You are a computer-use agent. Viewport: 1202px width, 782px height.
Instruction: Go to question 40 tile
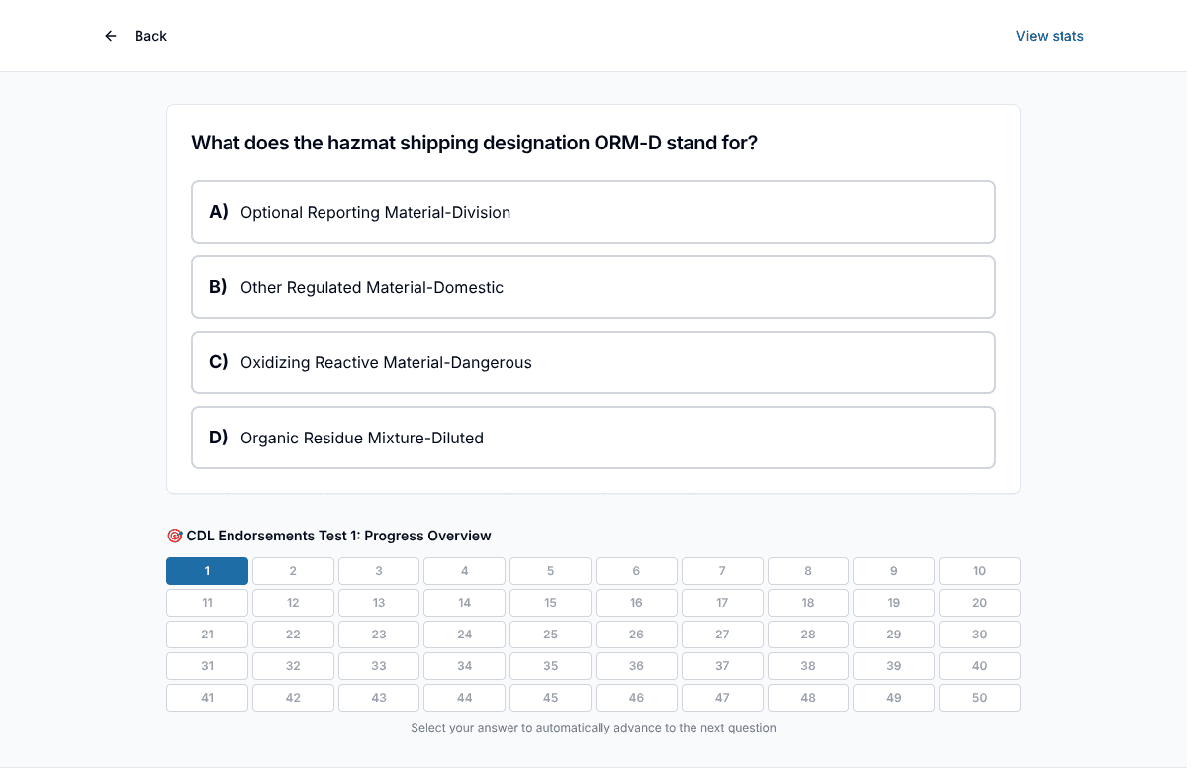(x=979, y=666)
